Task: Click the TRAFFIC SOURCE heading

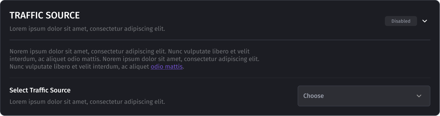Action: click(x=44, y=15)
